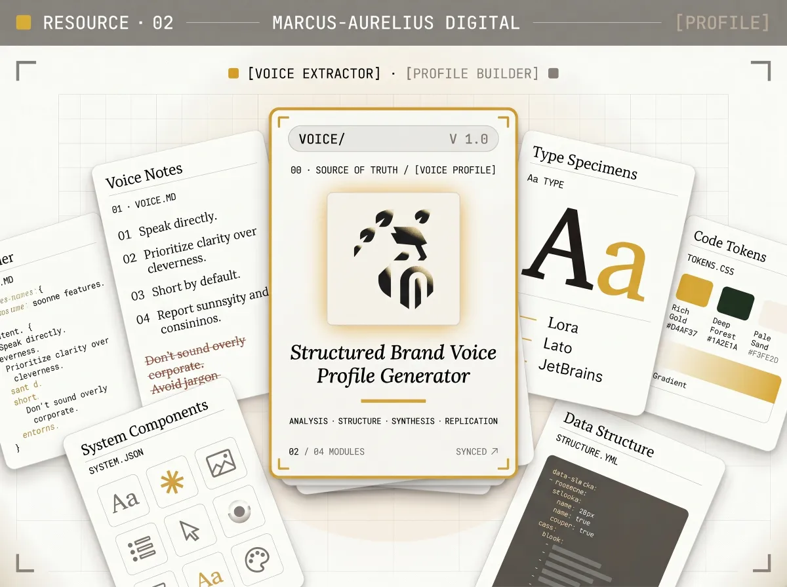Click the Voice Notes card title
The image size is (787, 587).
(x=144, y=176)
